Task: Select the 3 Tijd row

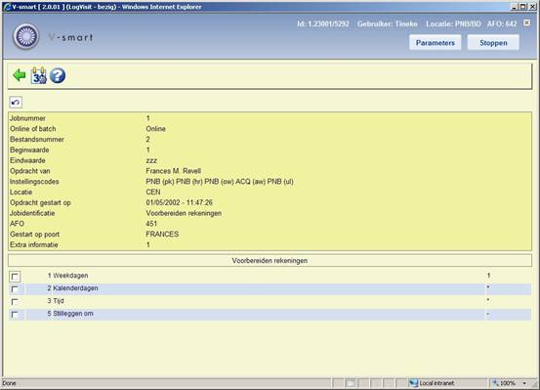Action: click(270, 301)
